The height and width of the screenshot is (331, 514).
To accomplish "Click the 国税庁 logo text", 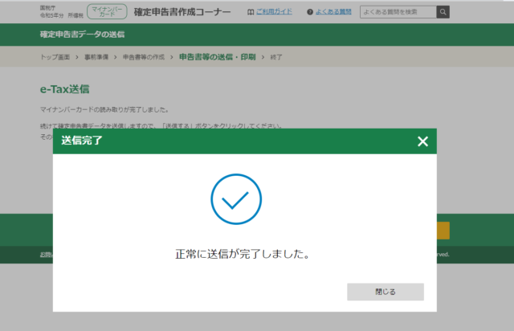I will [x=47, y=7].
